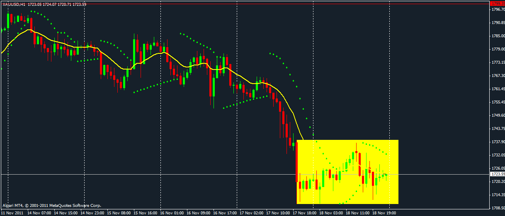The height and width of the screenshot is (216, 505).
Task: Click time axis label 18 Nov 03:00
Action: 331,213
